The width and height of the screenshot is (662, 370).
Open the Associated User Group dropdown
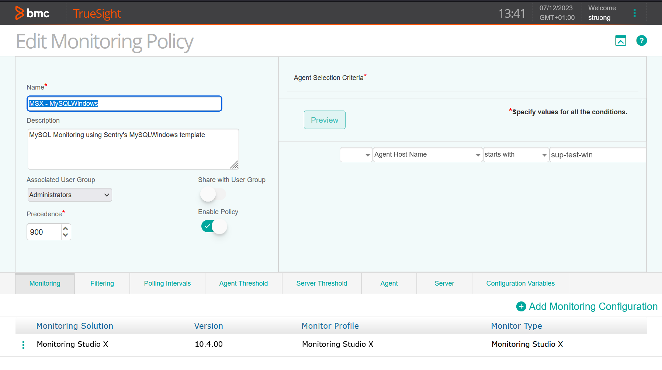[69, 195]
